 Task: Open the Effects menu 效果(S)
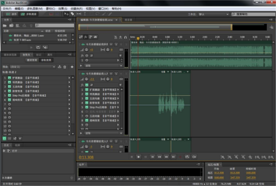click(x=63, y=9)
